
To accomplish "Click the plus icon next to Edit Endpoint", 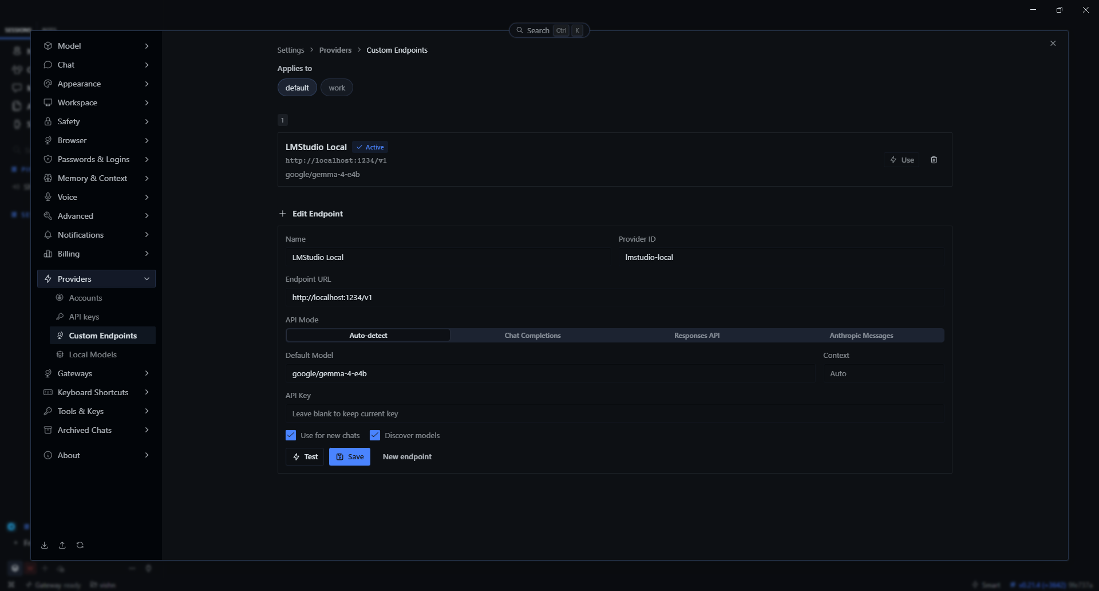I will (x=282, y=214).
